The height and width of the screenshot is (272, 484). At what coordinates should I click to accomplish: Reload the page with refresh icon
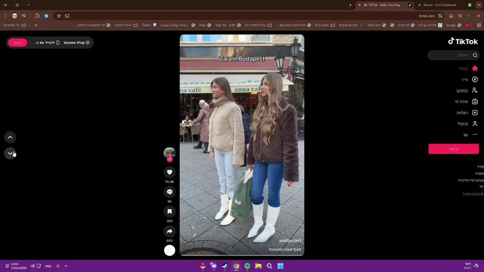460,16
